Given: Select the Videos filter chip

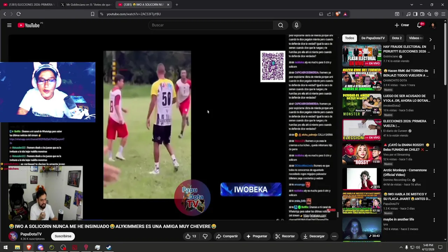Looking at the screenshot, I should pos(416,38).
